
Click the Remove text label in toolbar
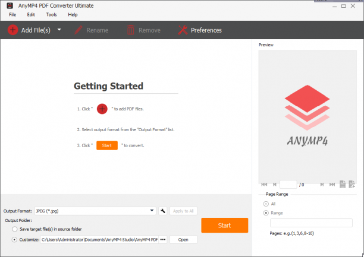click(149, 30)
